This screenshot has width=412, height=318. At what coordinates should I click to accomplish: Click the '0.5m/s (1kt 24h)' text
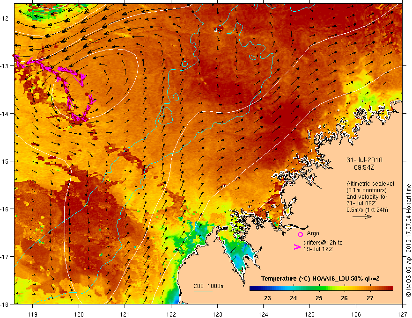367,210
